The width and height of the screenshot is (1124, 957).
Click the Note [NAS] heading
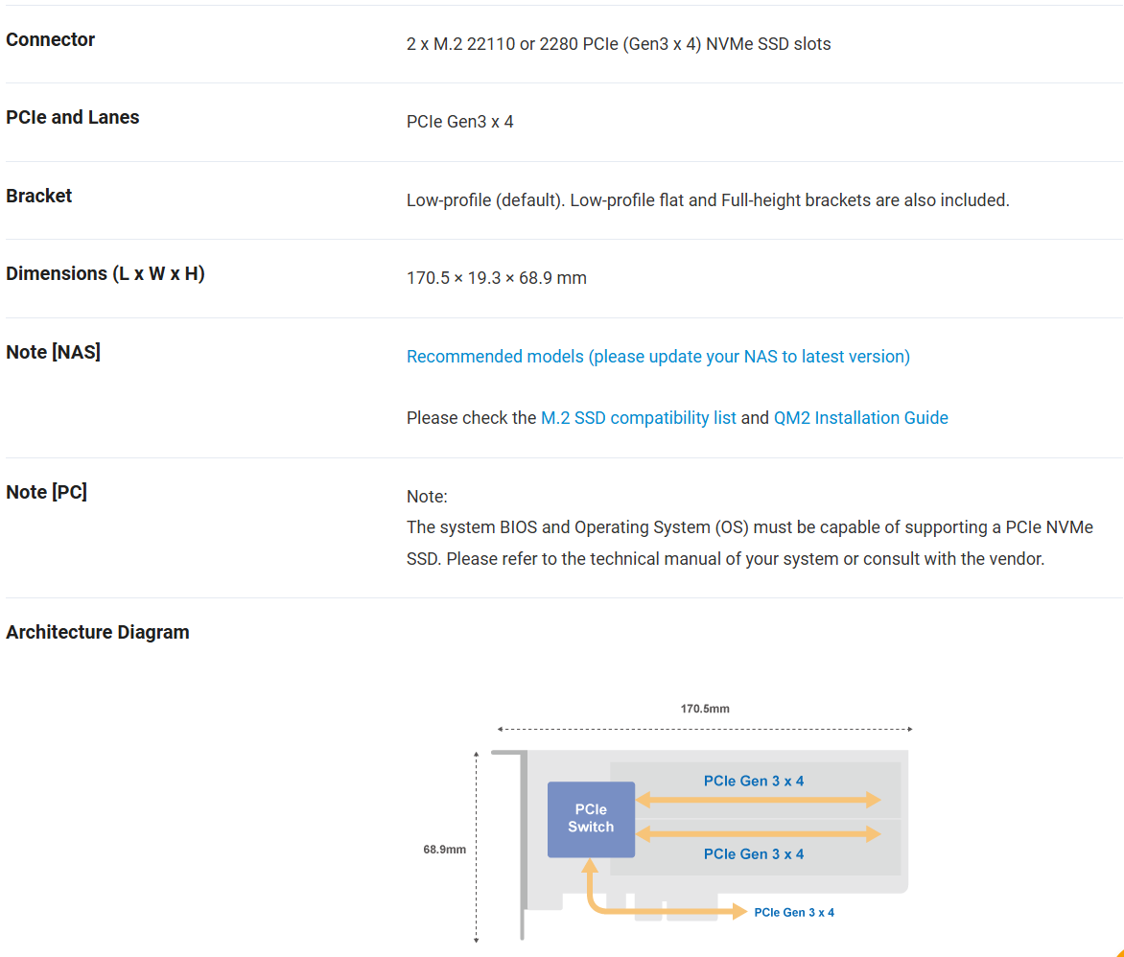point(53,353)
